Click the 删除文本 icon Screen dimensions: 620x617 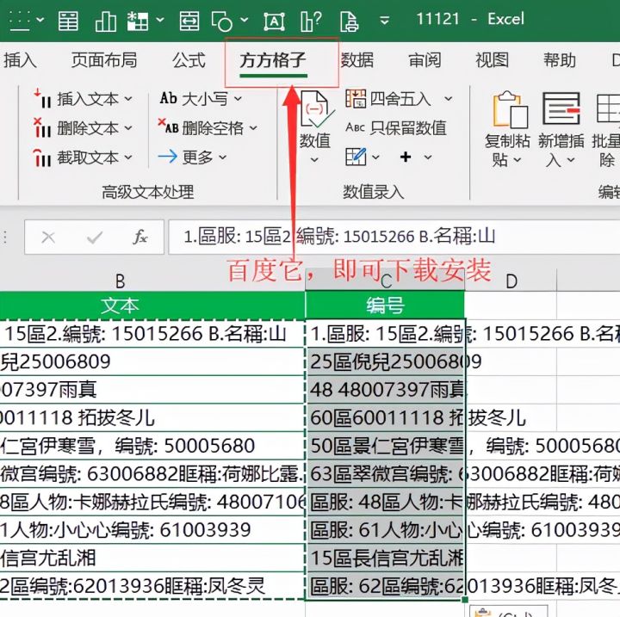[x=42, y=127]
